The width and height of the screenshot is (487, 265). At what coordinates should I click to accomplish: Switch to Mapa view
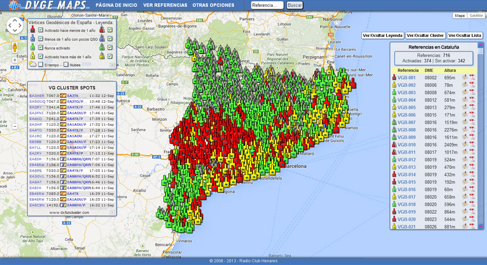click(460, 15)
